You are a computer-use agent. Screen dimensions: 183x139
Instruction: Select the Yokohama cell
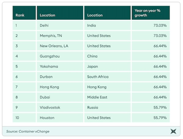60,66
